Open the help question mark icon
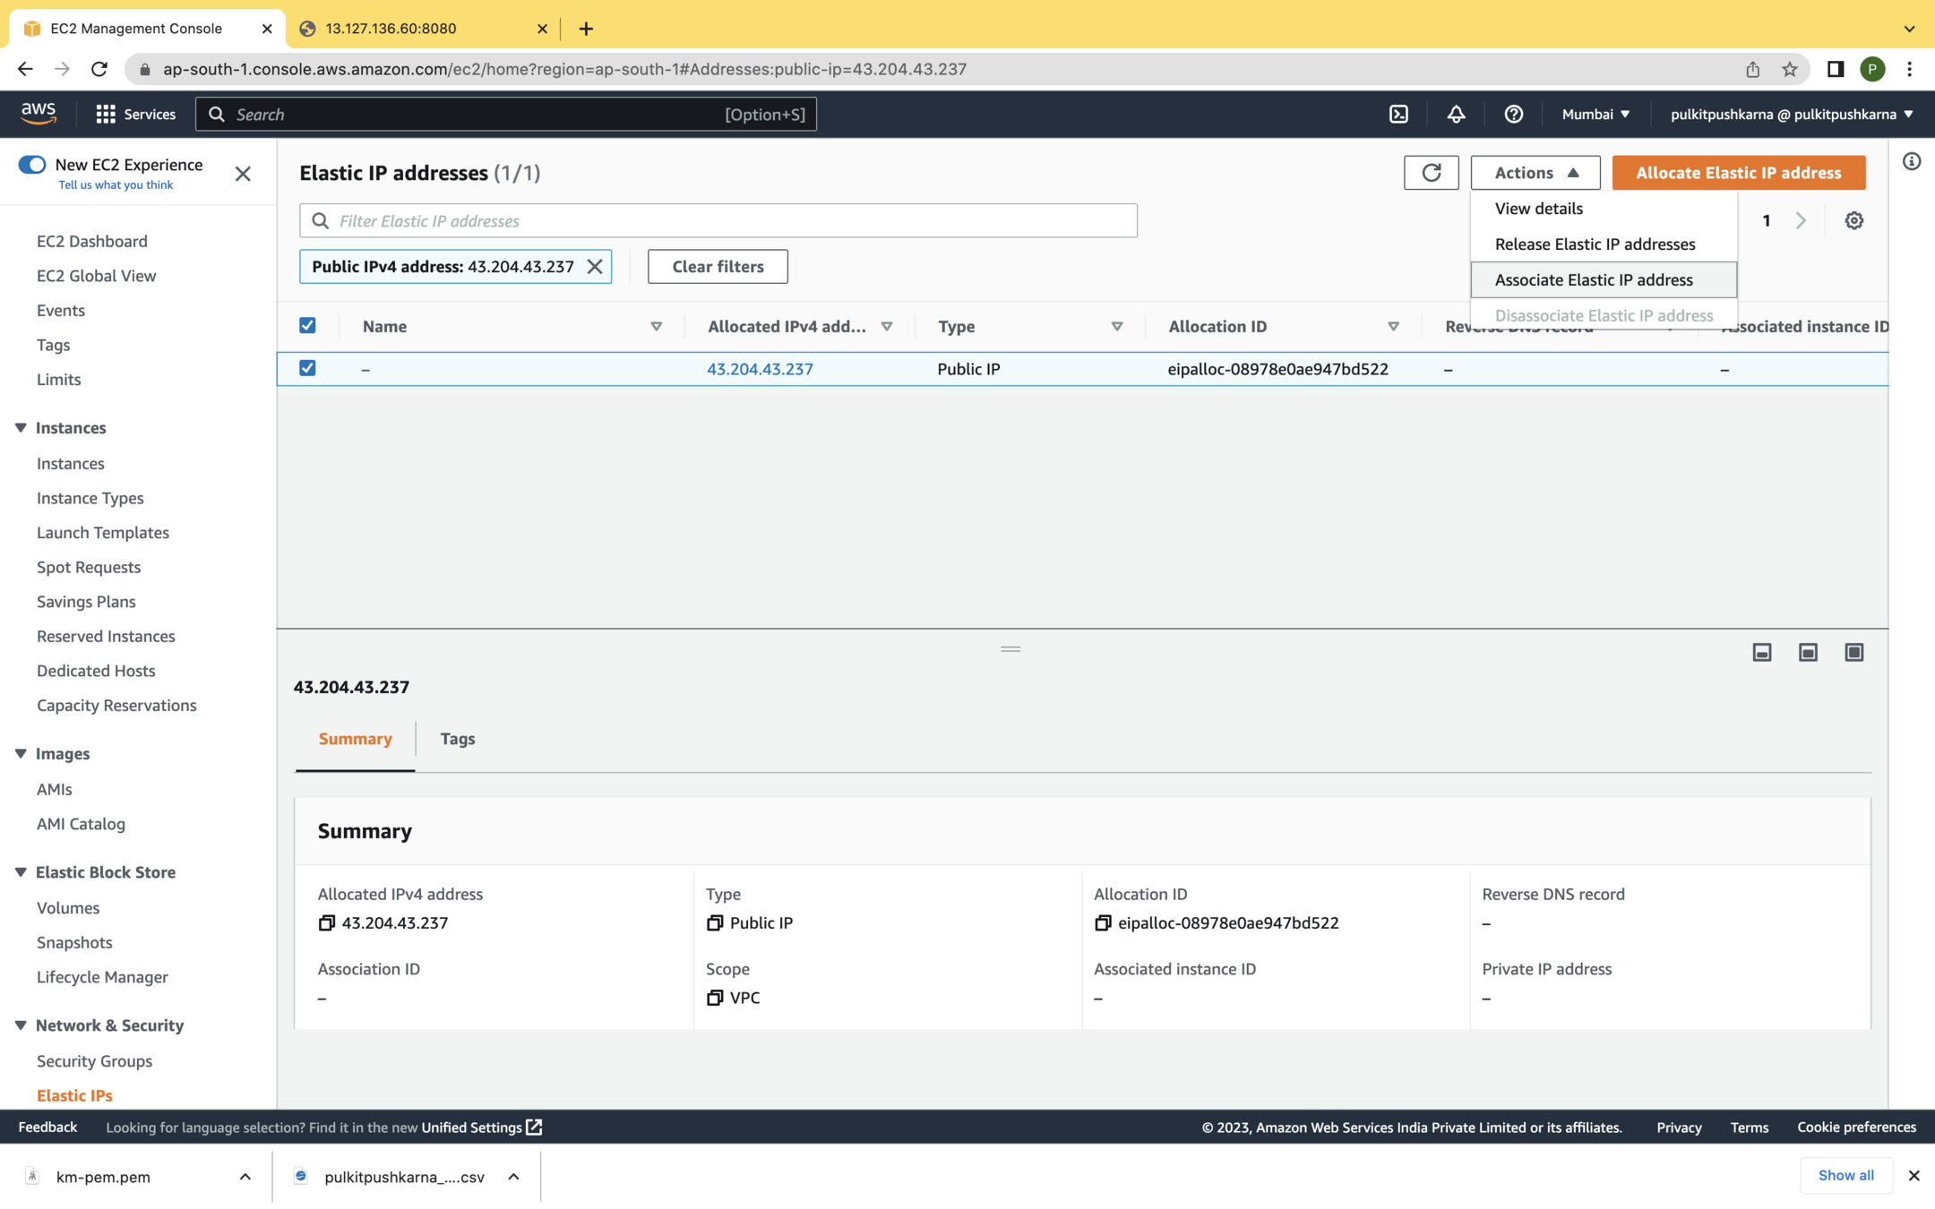The image size is (1935, 1209). click(x=1513, y=114)
